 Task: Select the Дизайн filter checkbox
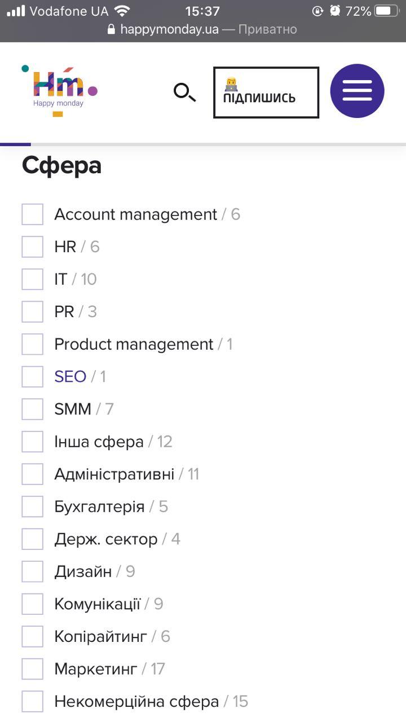coord(32,571)
